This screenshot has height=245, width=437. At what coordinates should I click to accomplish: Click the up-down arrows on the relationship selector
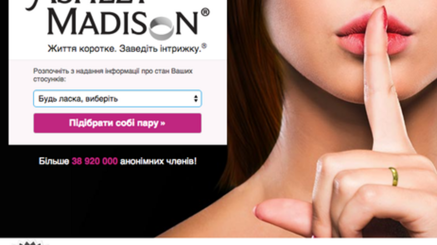click(196, 98)
